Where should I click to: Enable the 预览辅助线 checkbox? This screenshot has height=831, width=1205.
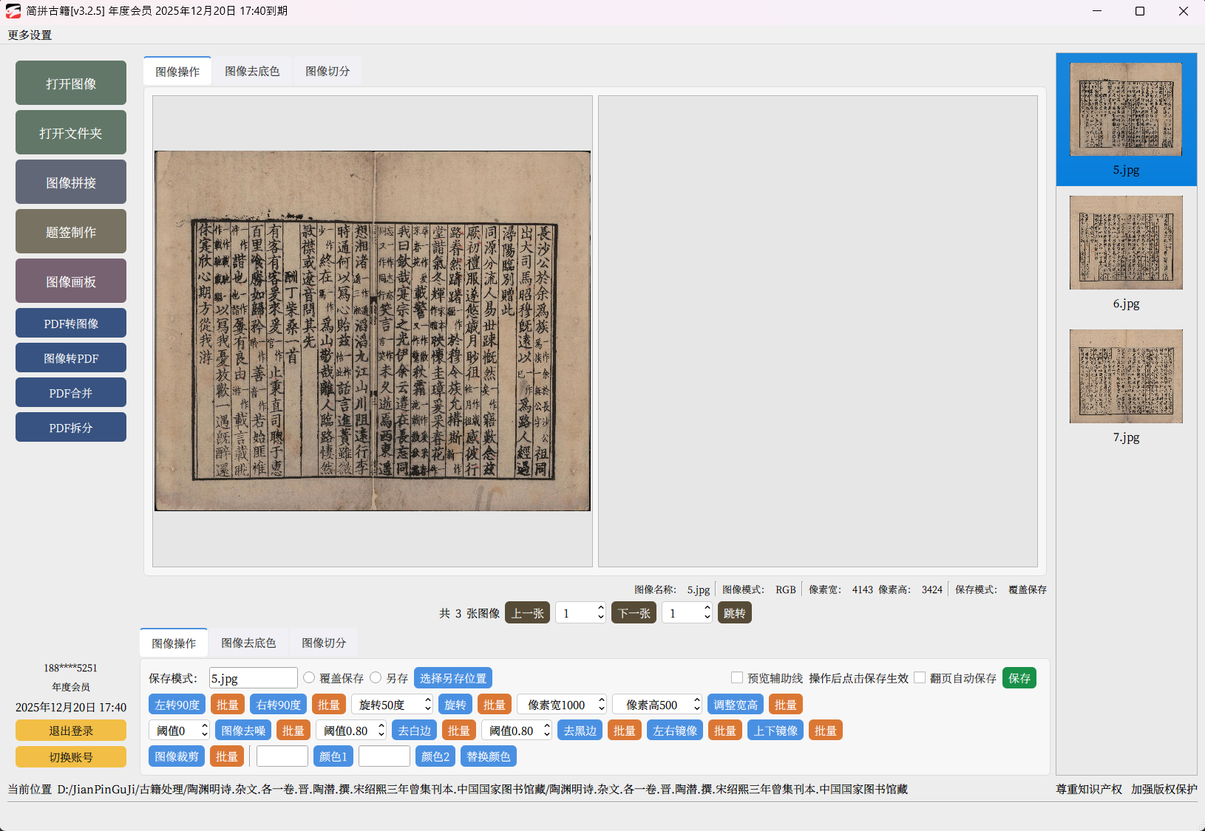click(x=737, y=677)
